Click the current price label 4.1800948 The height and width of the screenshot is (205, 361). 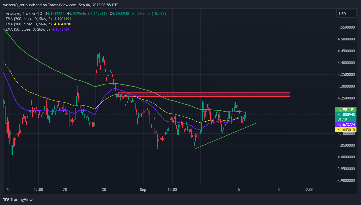(x=346, y=115)
